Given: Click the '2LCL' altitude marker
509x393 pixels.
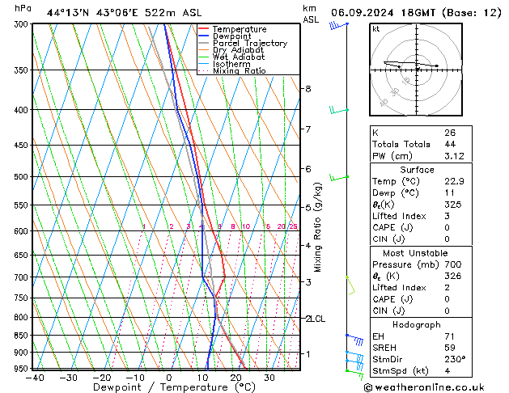Looking at the screenshot, I should 316,319.
